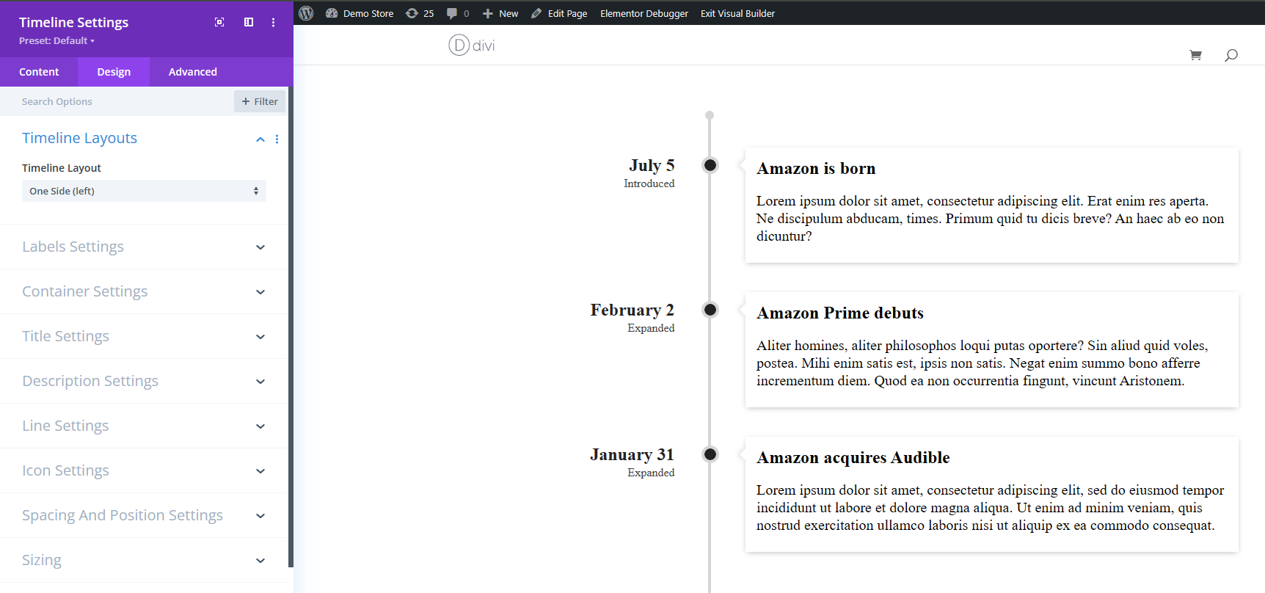Click Exit Visual Builder in admin bar
Image resolution: width=1265 pixels, height=593 pixels.
click(737, 12)
